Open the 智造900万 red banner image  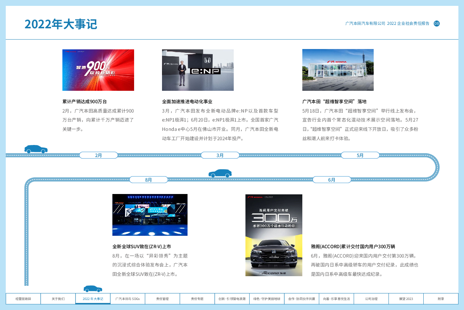(98, 70)
